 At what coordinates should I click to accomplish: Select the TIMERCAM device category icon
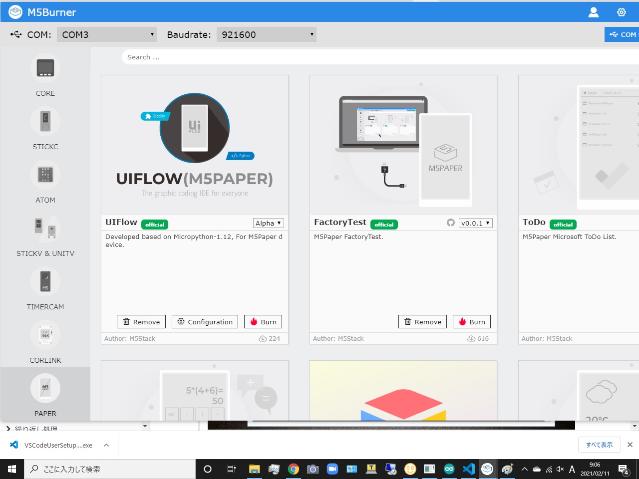tap(45, 281)
